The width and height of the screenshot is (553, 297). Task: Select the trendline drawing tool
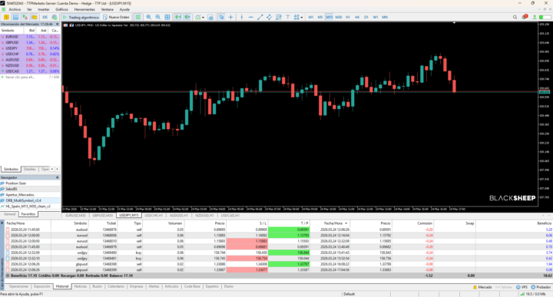260,17
